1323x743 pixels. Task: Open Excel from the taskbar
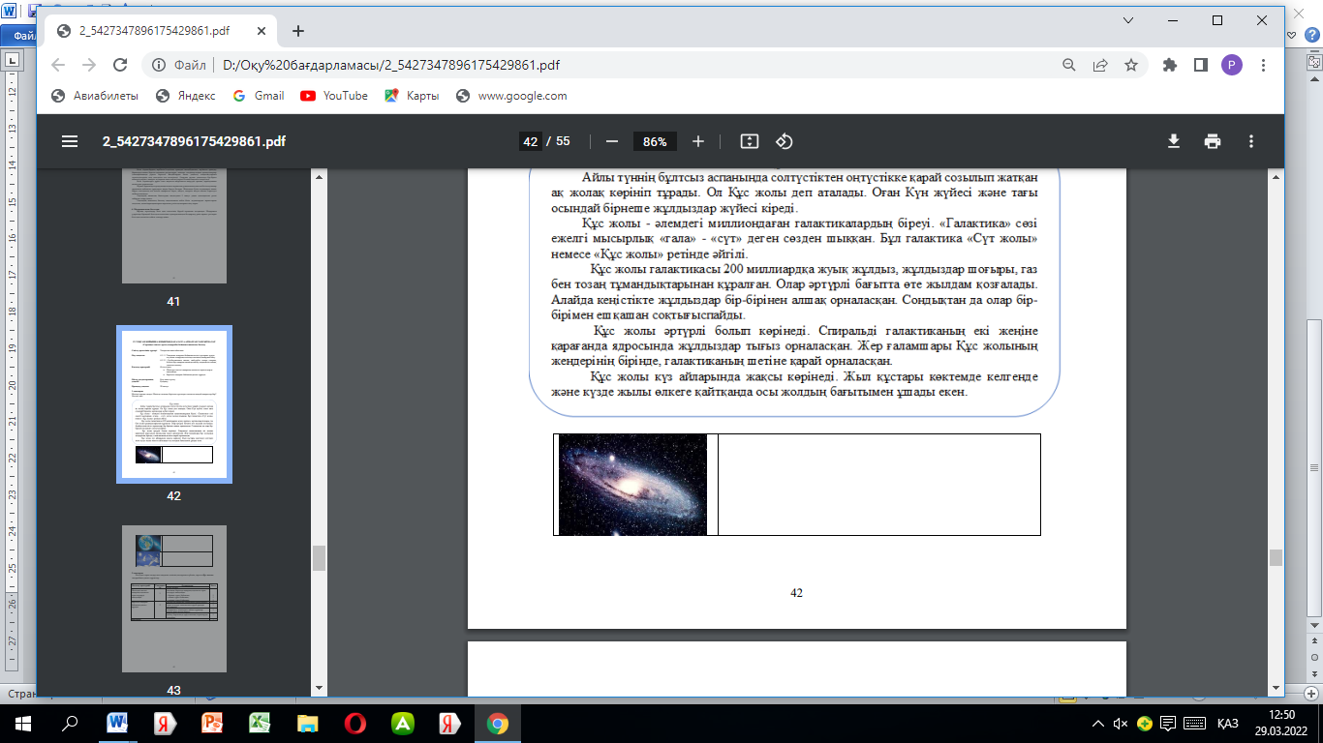pos(260,723)
